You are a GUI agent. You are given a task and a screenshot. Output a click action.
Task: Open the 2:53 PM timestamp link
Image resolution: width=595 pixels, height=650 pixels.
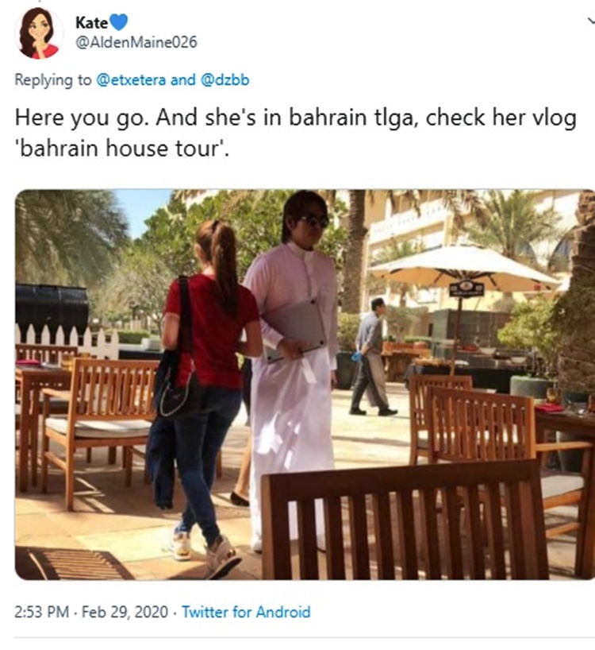pos(41,612)
